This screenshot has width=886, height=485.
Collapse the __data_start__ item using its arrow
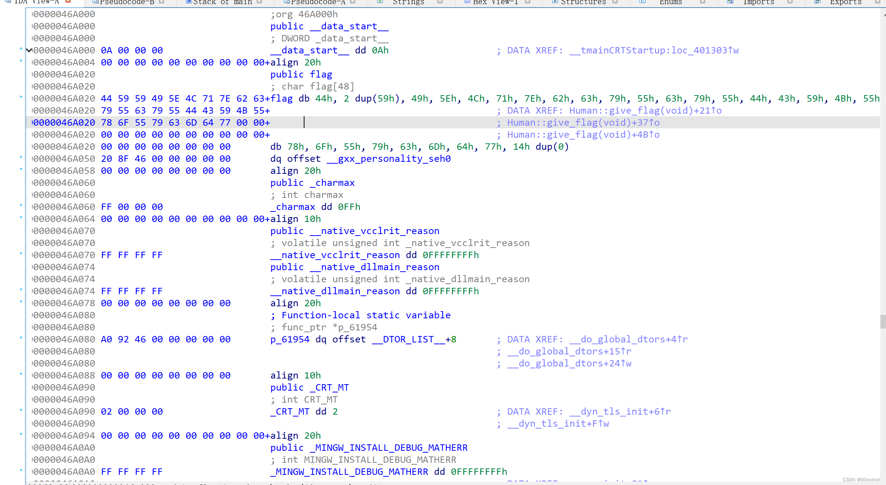pyautogui.click(x=29, y=50)
